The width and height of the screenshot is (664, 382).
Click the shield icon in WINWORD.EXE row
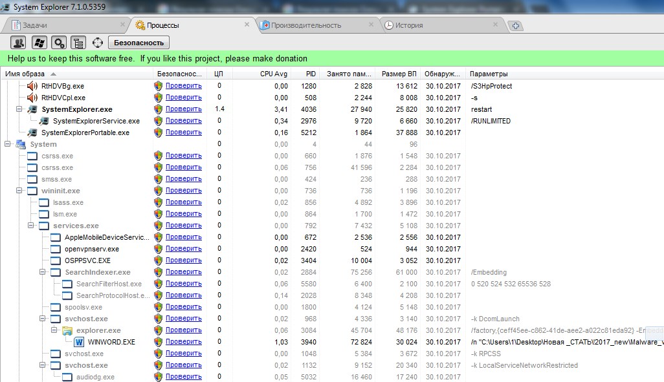click(x=158, y=342)
